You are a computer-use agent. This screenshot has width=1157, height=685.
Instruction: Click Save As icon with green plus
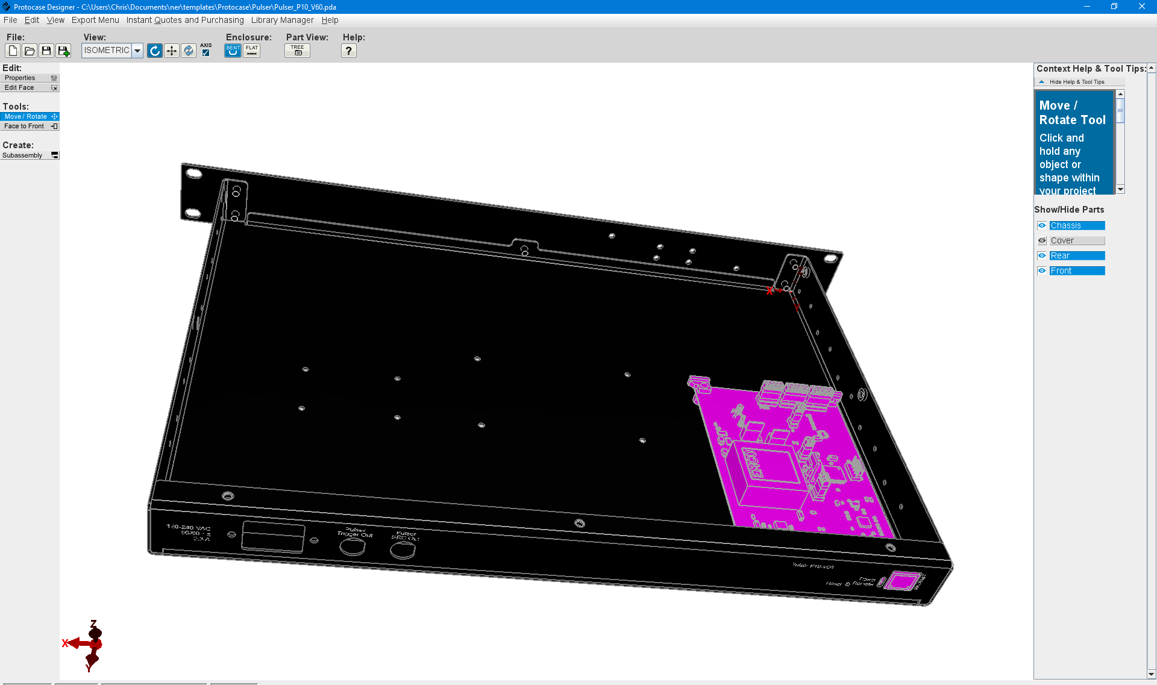pyautogui.click(x=63, y=51)
